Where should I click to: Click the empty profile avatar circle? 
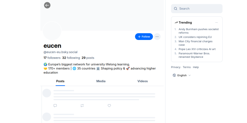[52, 31]
